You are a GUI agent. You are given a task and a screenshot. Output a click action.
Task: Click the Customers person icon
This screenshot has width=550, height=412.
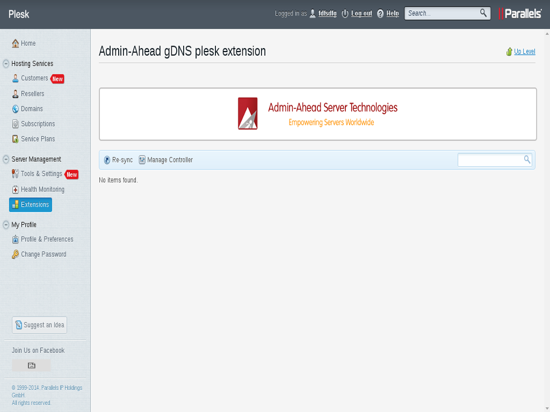pos(15,78)
